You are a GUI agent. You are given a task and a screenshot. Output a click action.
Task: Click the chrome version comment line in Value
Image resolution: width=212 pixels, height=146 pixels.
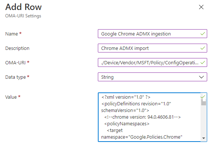[x=142, y=117]
